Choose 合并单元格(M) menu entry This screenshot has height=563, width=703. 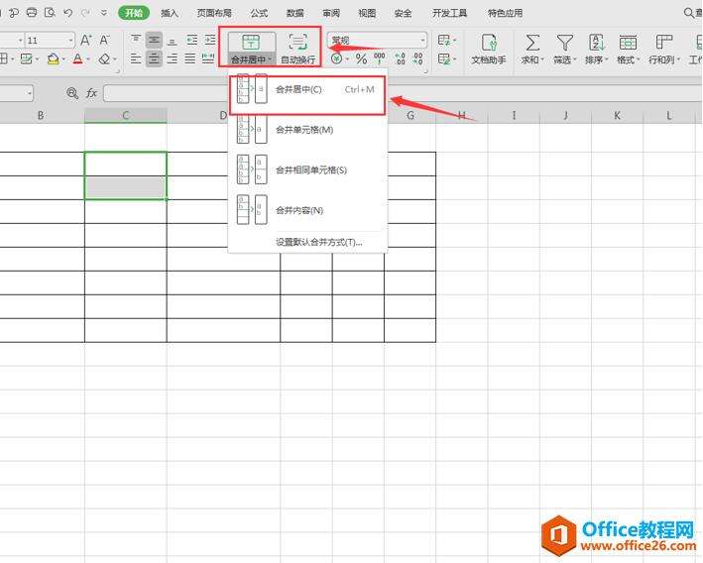pyautogui.click(x=307, y=130)
